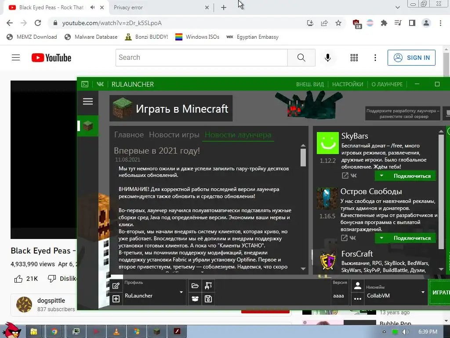Open Chrome icon in the taskbar
This screenshot has width=450, height=338.
(54, 331)
